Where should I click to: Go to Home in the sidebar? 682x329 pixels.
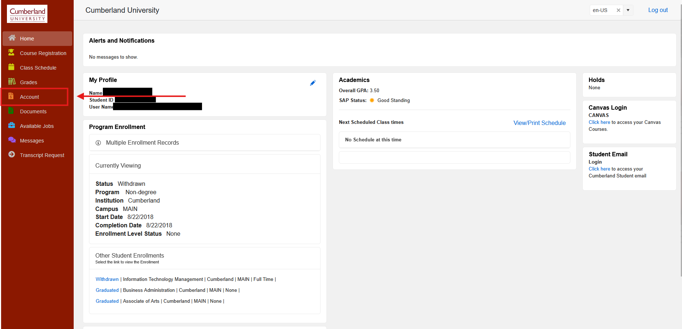tap(37, 39)
